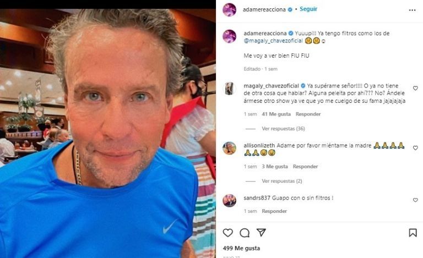Open the three-dot more options menu

point(412,10)
